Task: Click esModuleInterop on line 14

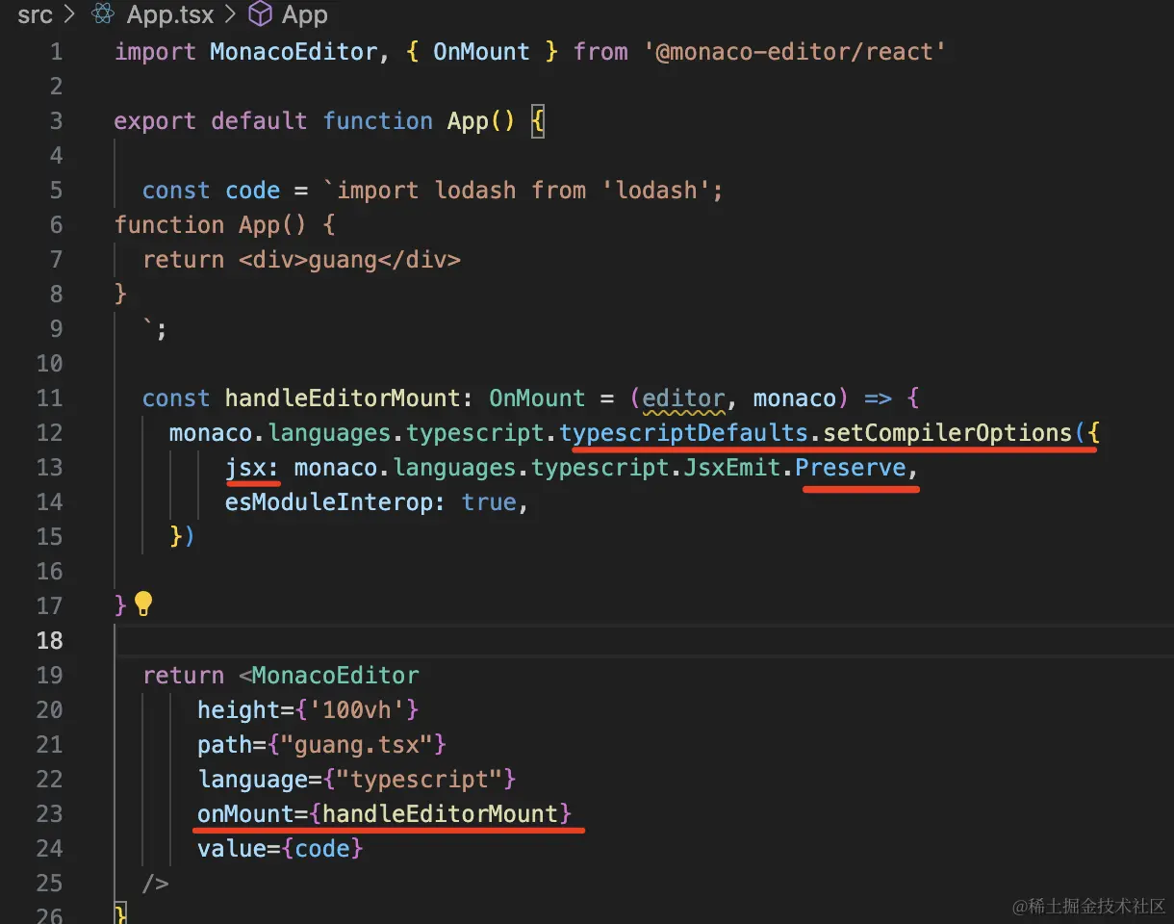Action: (x=329, y=501)
